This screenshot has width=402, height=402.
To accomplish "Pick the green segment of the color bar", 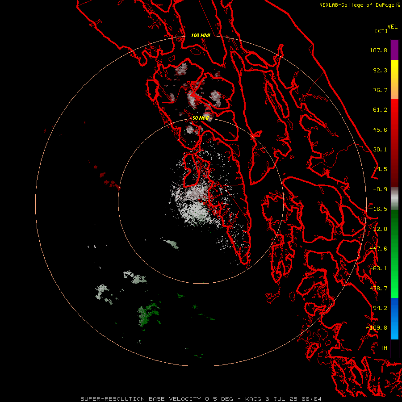I will coord(394,254).
